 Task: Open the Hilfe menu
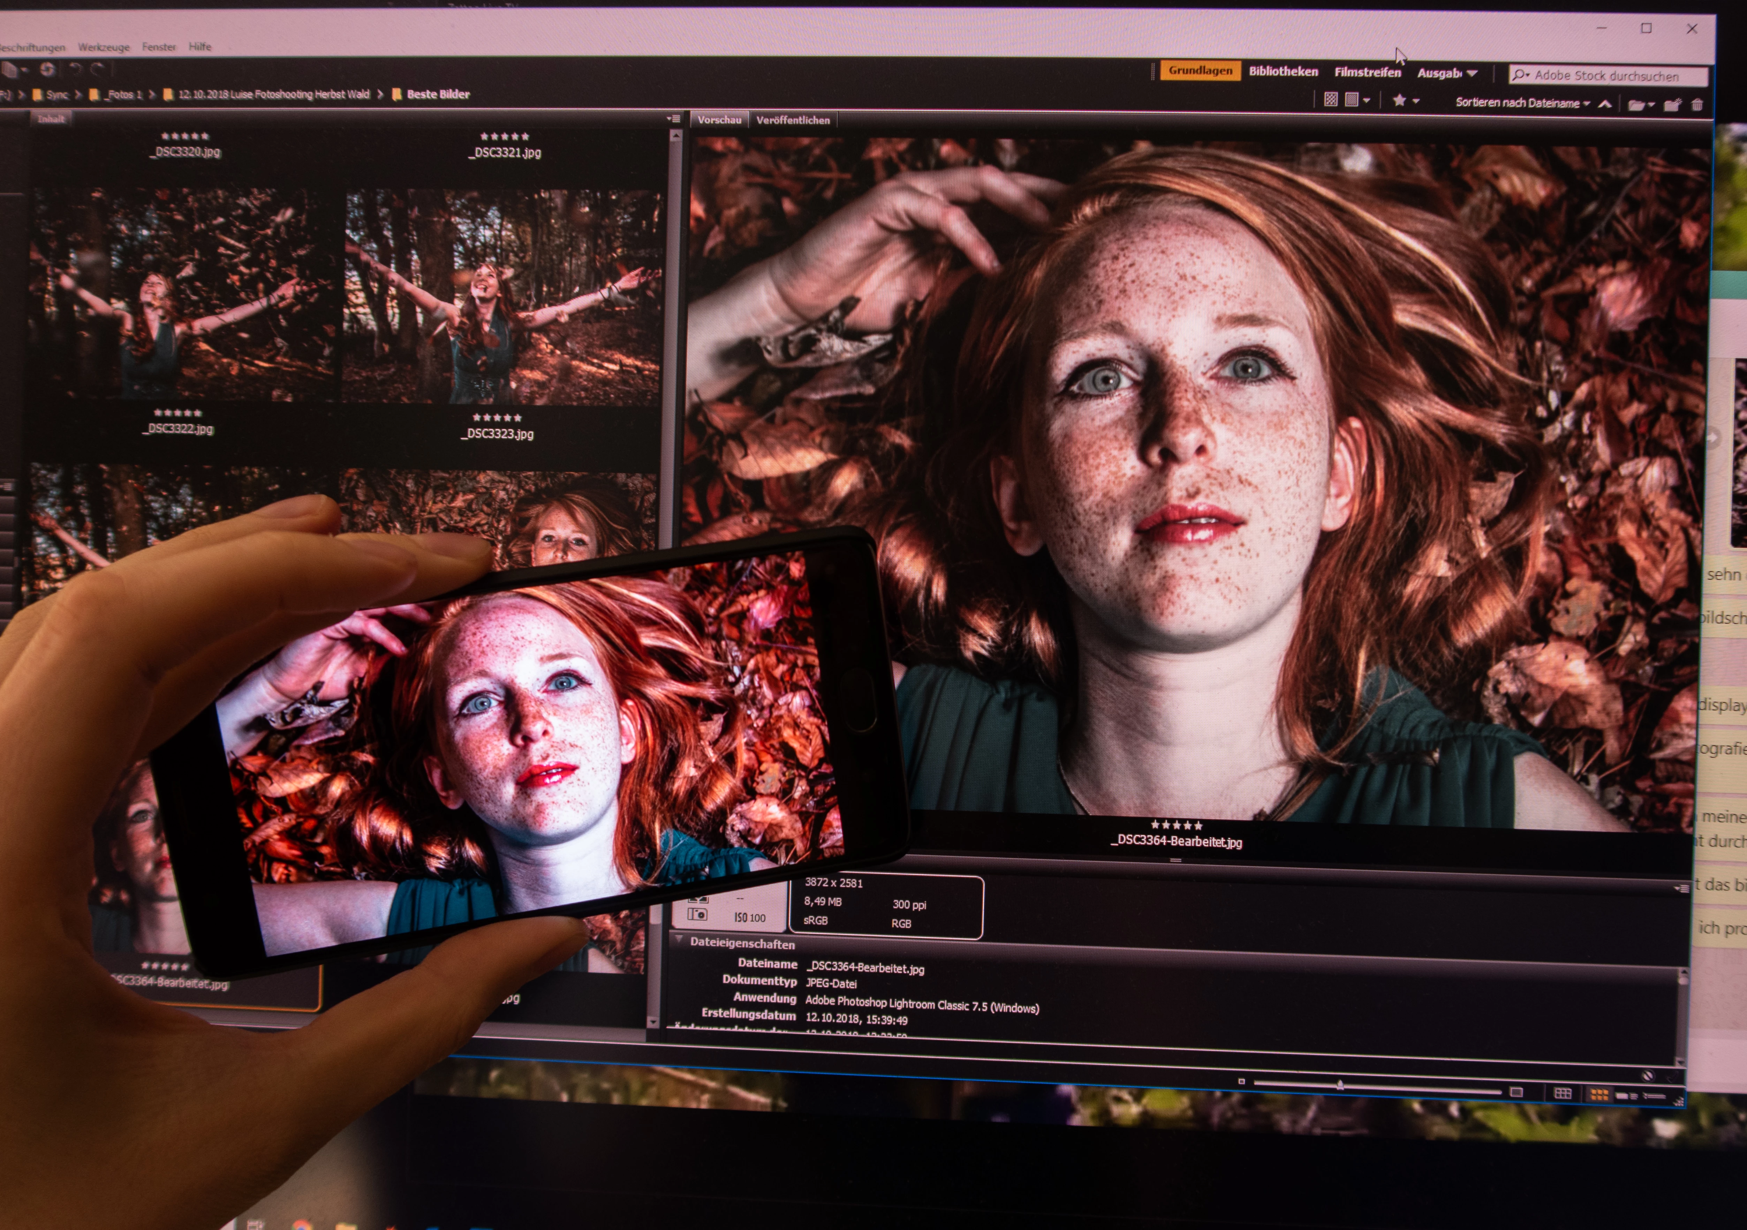point(200,46)
